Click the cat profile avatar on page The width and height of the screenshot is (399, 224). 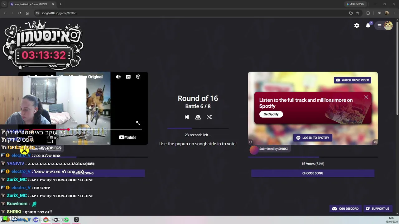pos(388,26)
